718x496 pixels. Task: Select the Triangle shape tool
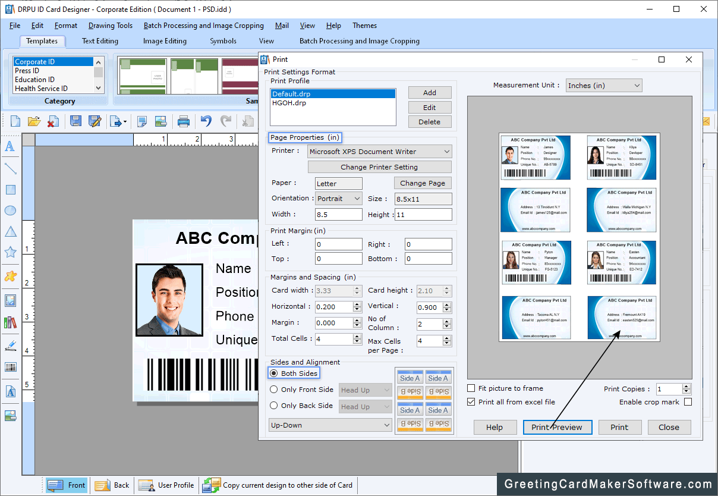tap(10, 231)
